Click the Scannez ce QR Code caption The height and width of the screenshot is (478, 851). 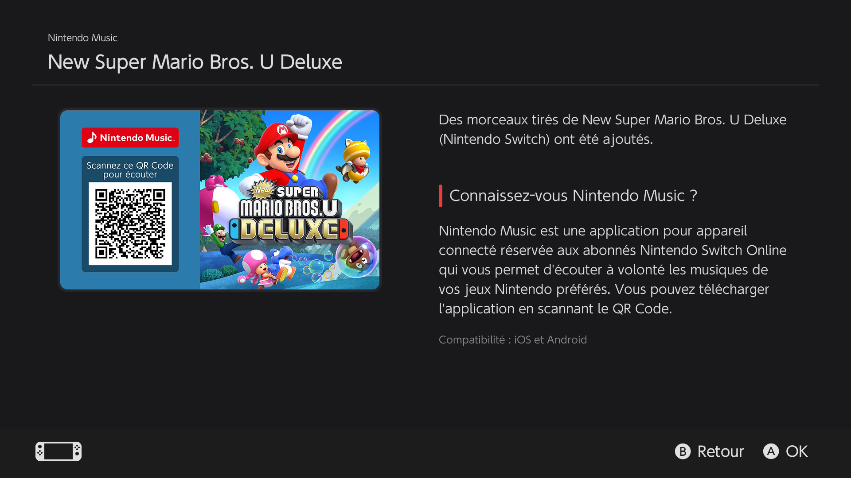pyautogui.click(x=130, y=170)
